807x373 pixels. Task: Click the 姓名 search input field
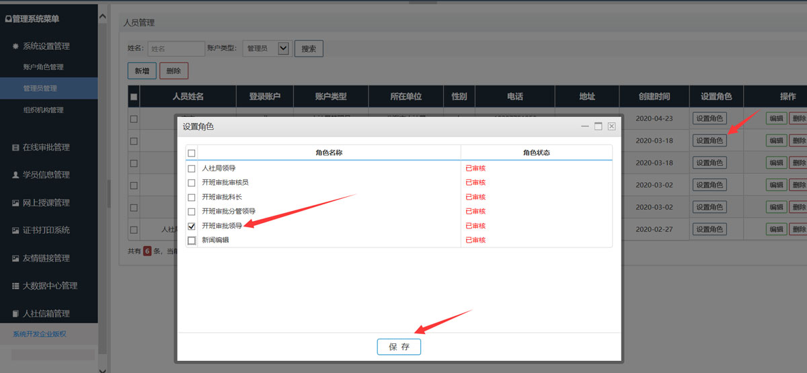pyautogui.click(x=176, y=48)
